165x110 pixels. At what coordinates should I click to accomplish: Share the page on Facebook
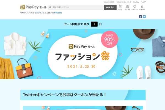140,16
